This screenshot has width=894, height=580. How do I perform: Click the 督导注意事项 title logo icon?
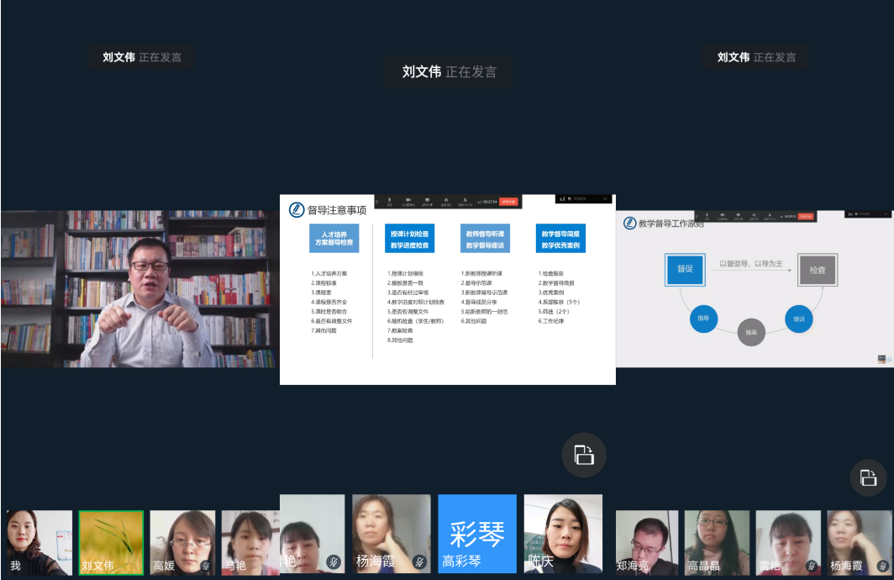click(297, 210)
